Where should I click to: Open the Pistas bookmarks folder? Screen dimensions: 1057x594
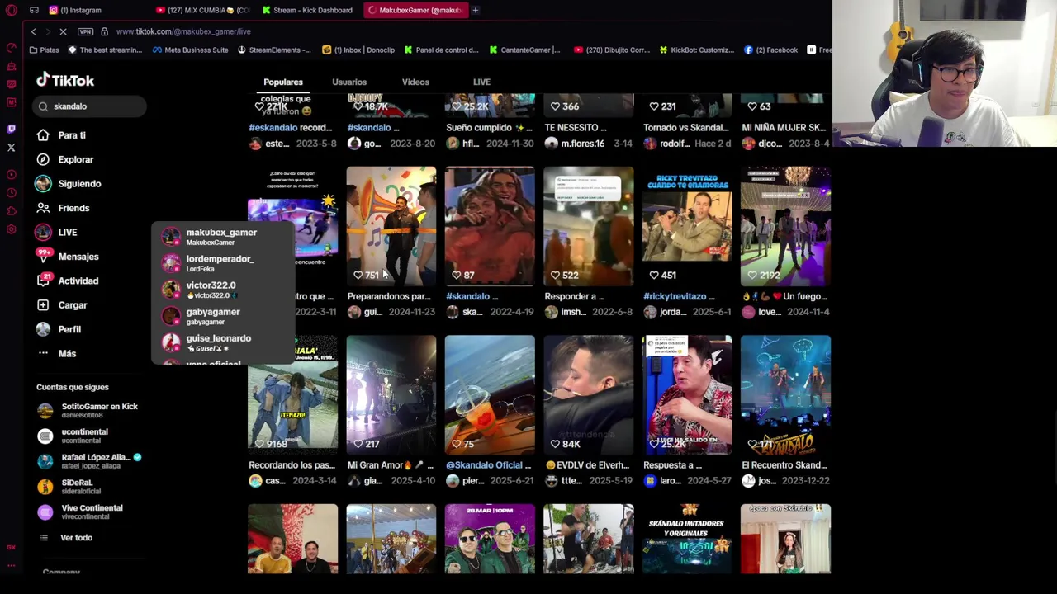click(43, 49)
